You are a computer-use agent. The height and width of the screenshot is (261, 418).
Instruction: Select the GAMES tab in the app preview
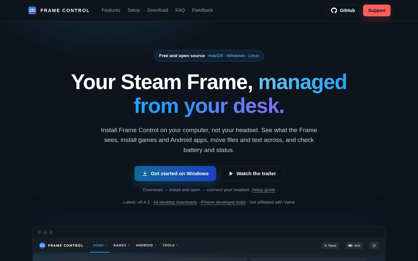click(x=121, y=245)
